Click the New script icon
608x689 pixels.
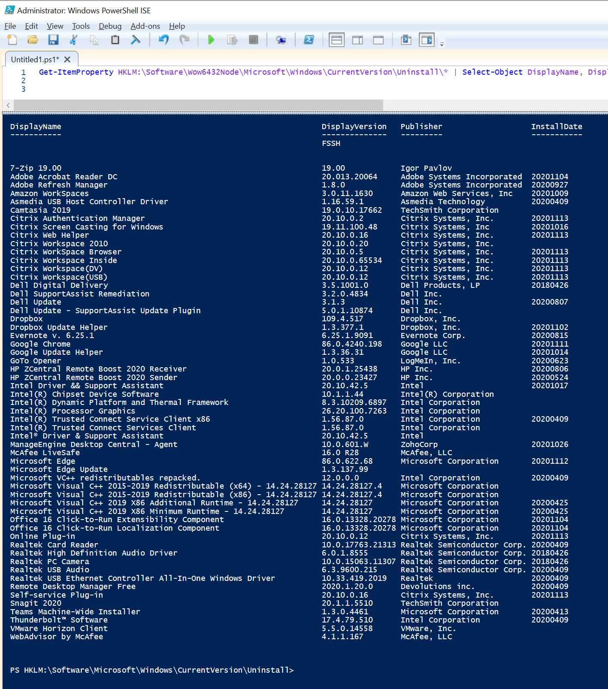click(12, 40)
